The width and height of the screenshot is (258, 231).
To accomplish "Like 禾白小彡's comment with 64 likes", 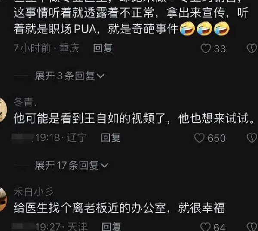I will point(206,227).
